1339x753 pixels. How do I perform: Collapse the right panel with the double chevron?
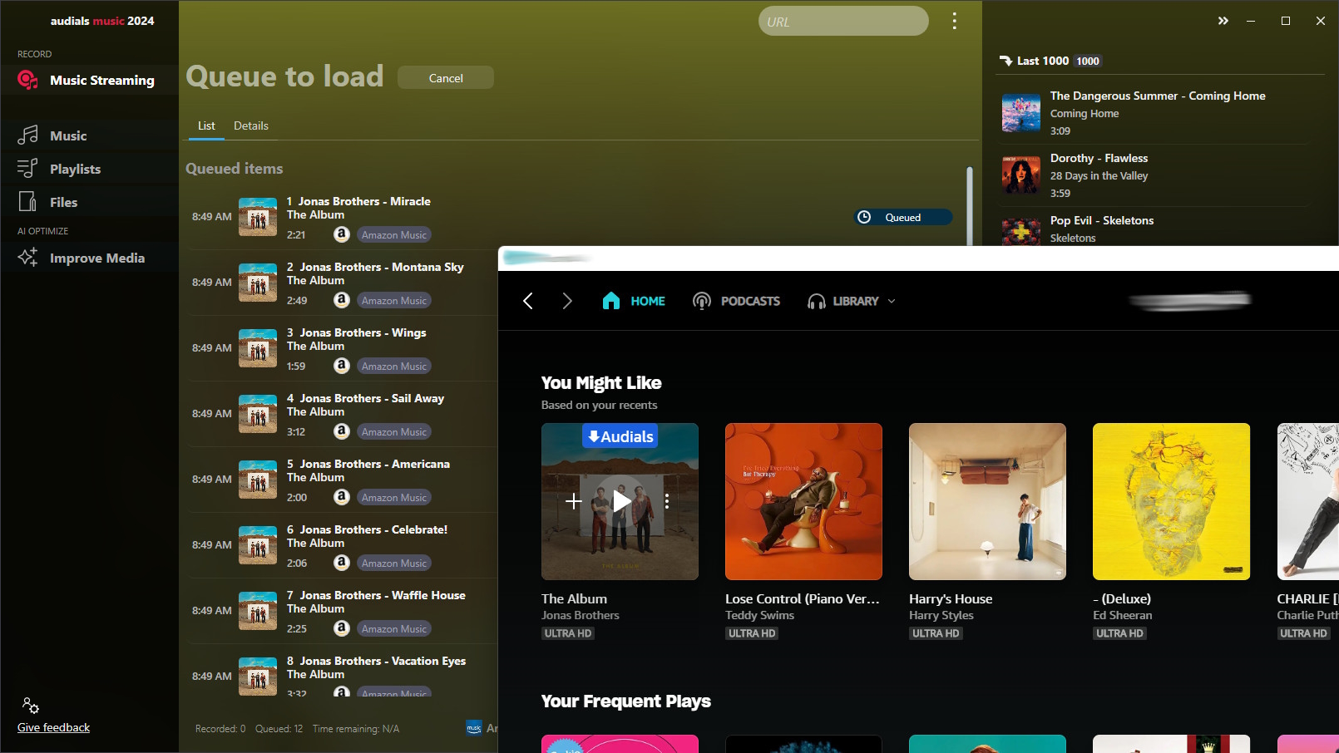(x=1223, y=21)
